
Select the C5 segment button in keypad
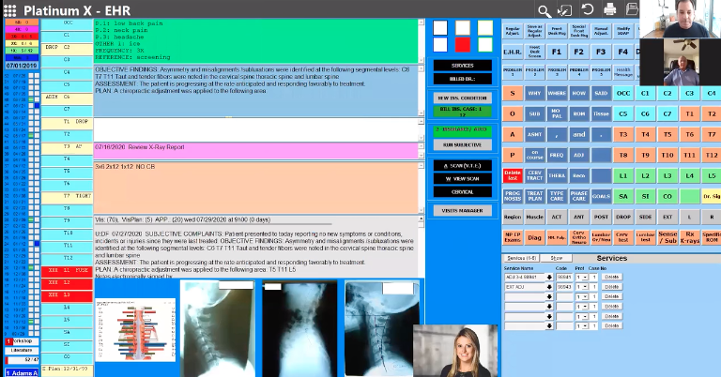pos(623,113)
